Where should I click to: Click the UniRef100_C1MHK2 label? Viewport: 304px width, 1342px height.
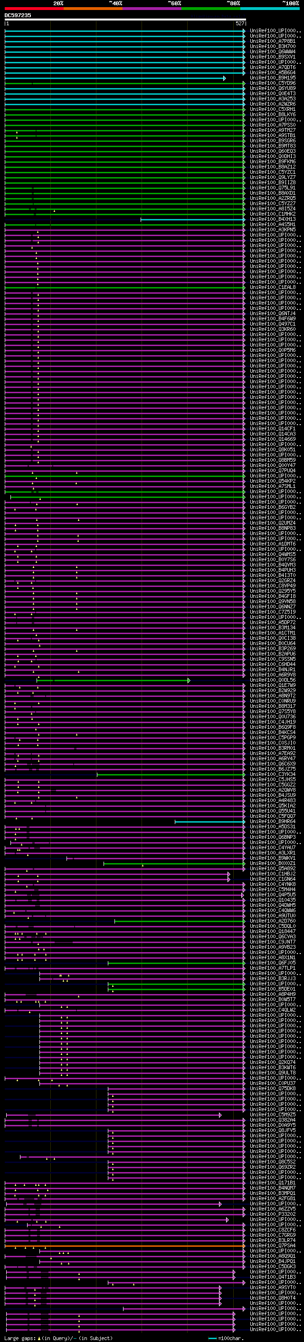(x=273, y=214)
